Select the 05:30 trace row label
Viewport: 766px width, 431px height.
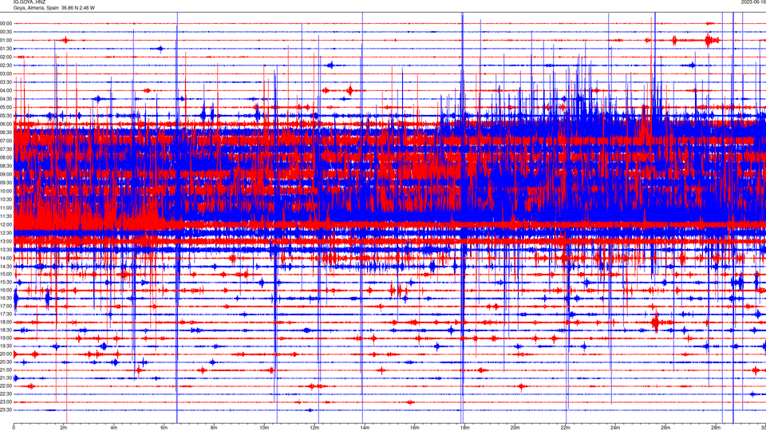(6, 115)
